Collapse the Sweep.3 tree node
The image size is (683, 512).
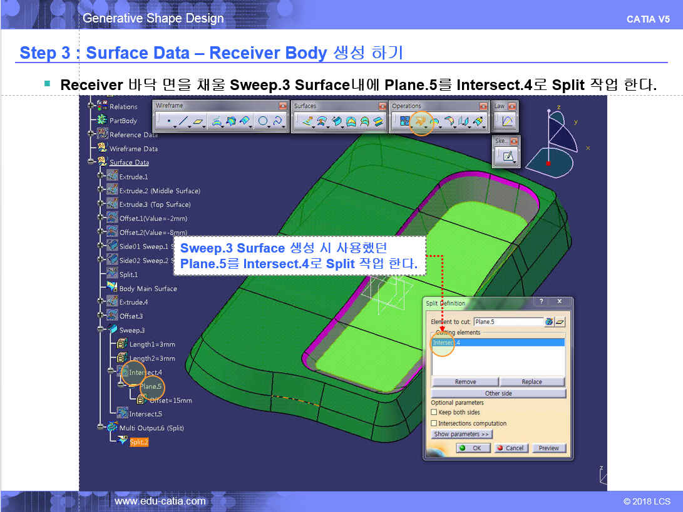coord(100,330)
